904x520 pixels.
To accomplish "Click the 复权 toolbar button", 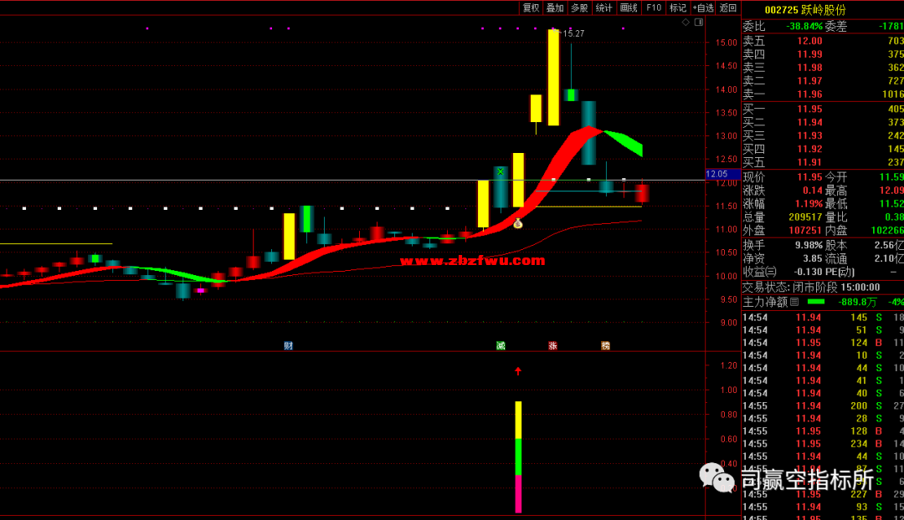I will coord(531,8).
